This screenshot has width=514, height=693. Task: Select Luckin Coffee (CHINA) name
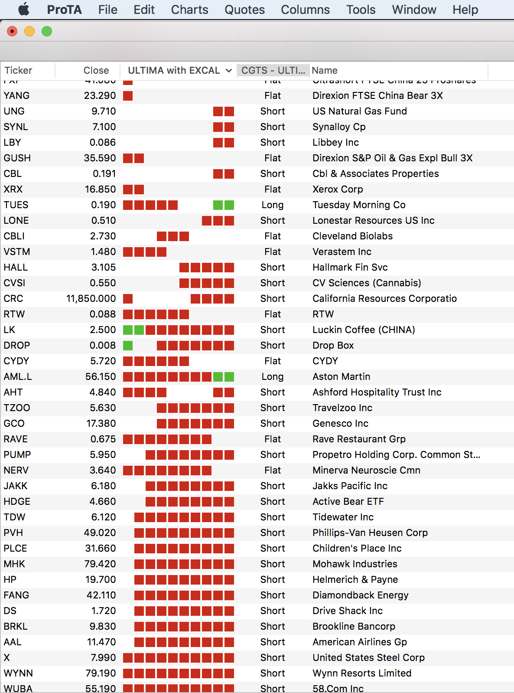tap(364, 330)
